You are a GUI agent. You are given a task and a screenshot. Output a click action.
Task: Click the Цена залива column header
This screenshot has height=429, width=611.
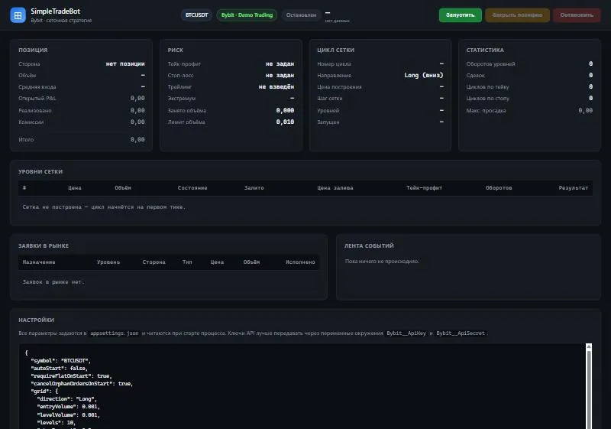click(335, 187)
